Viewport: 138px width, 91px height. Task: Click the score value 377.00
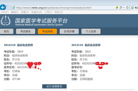pyautogui.click(x=16, y=79)
